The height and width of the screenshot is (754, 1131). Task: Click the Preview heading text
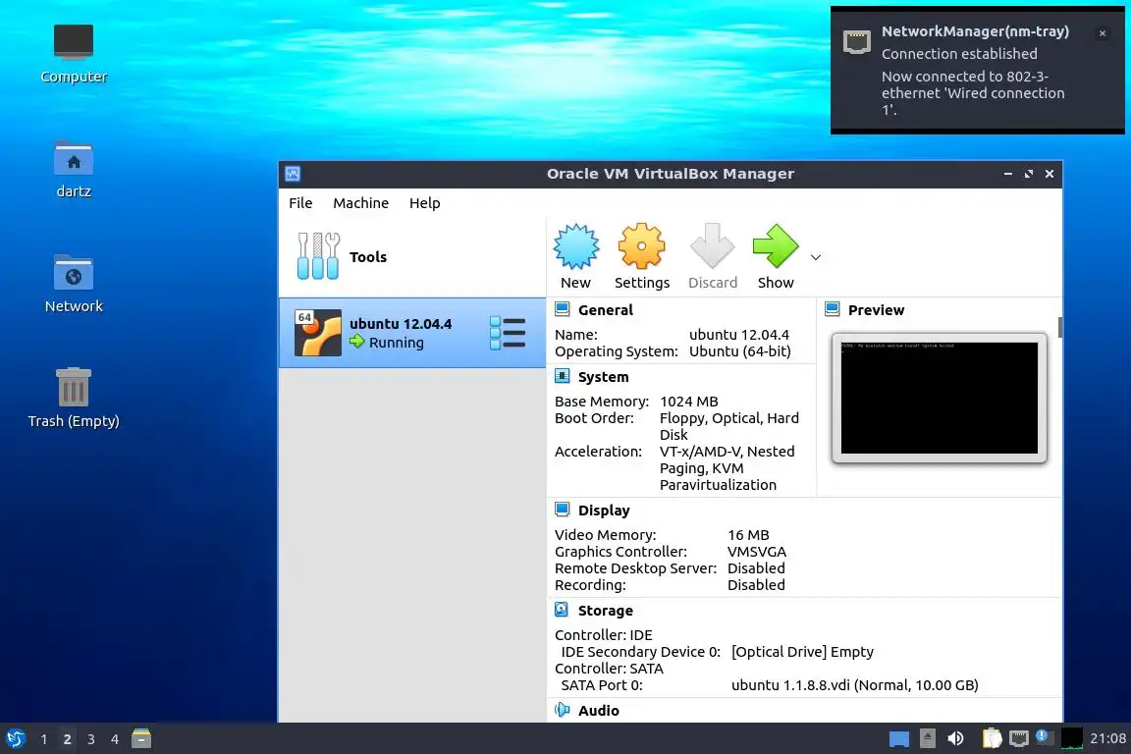876,310
